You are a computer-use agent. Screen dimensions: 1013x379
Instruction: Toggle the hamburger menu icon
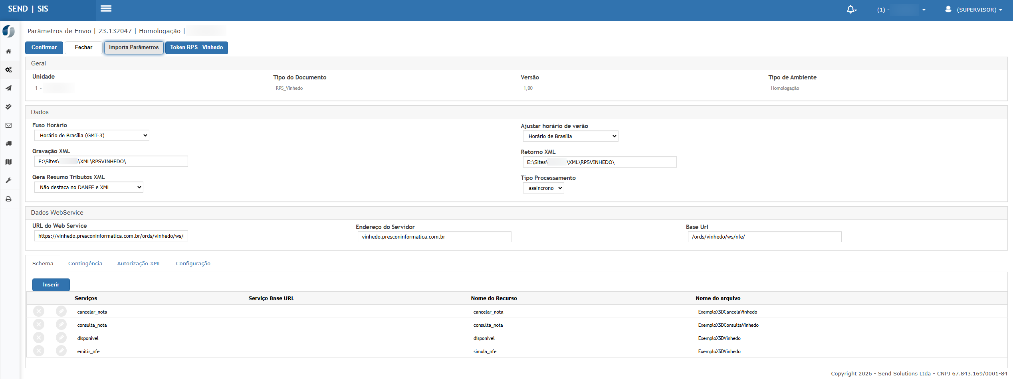click(106, 8)
